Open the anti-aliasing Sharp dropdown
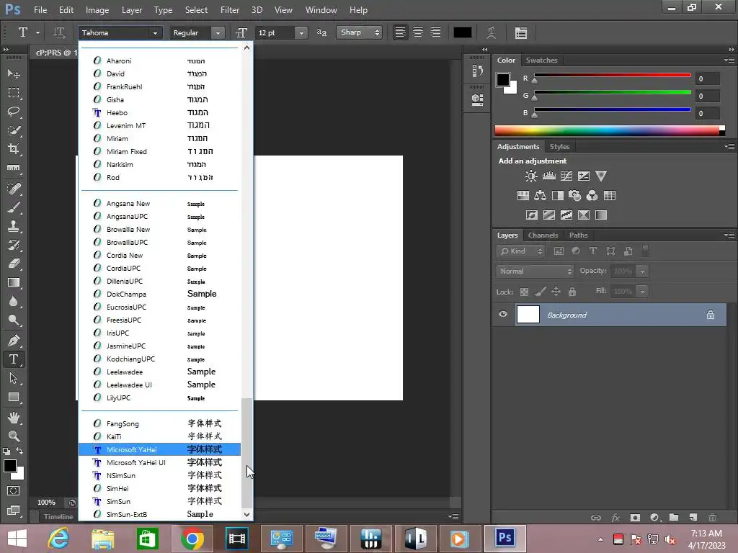This screenshot has height=553, width=738. point(359,32)
